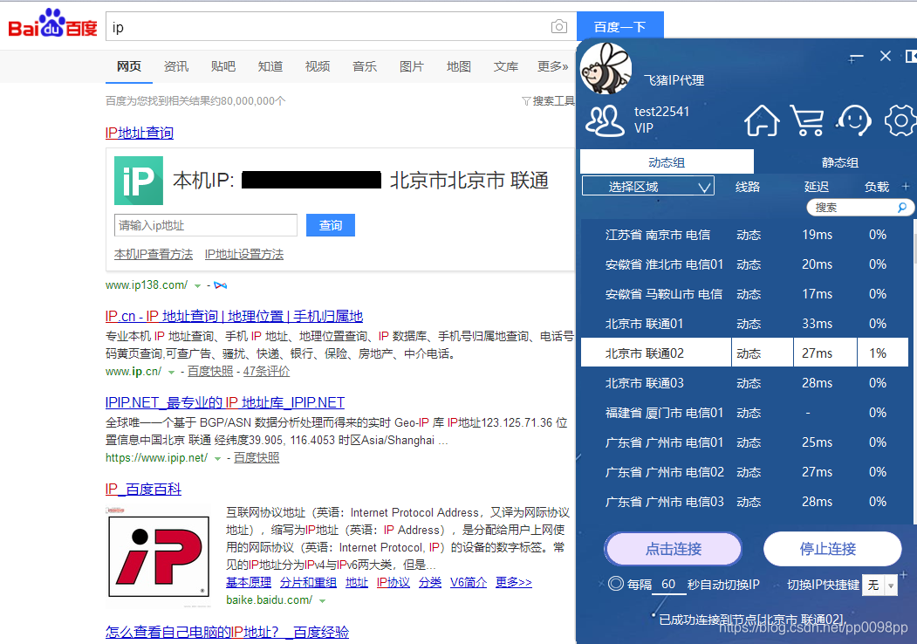Open the home icon in the proxy window

pos(762,120)
